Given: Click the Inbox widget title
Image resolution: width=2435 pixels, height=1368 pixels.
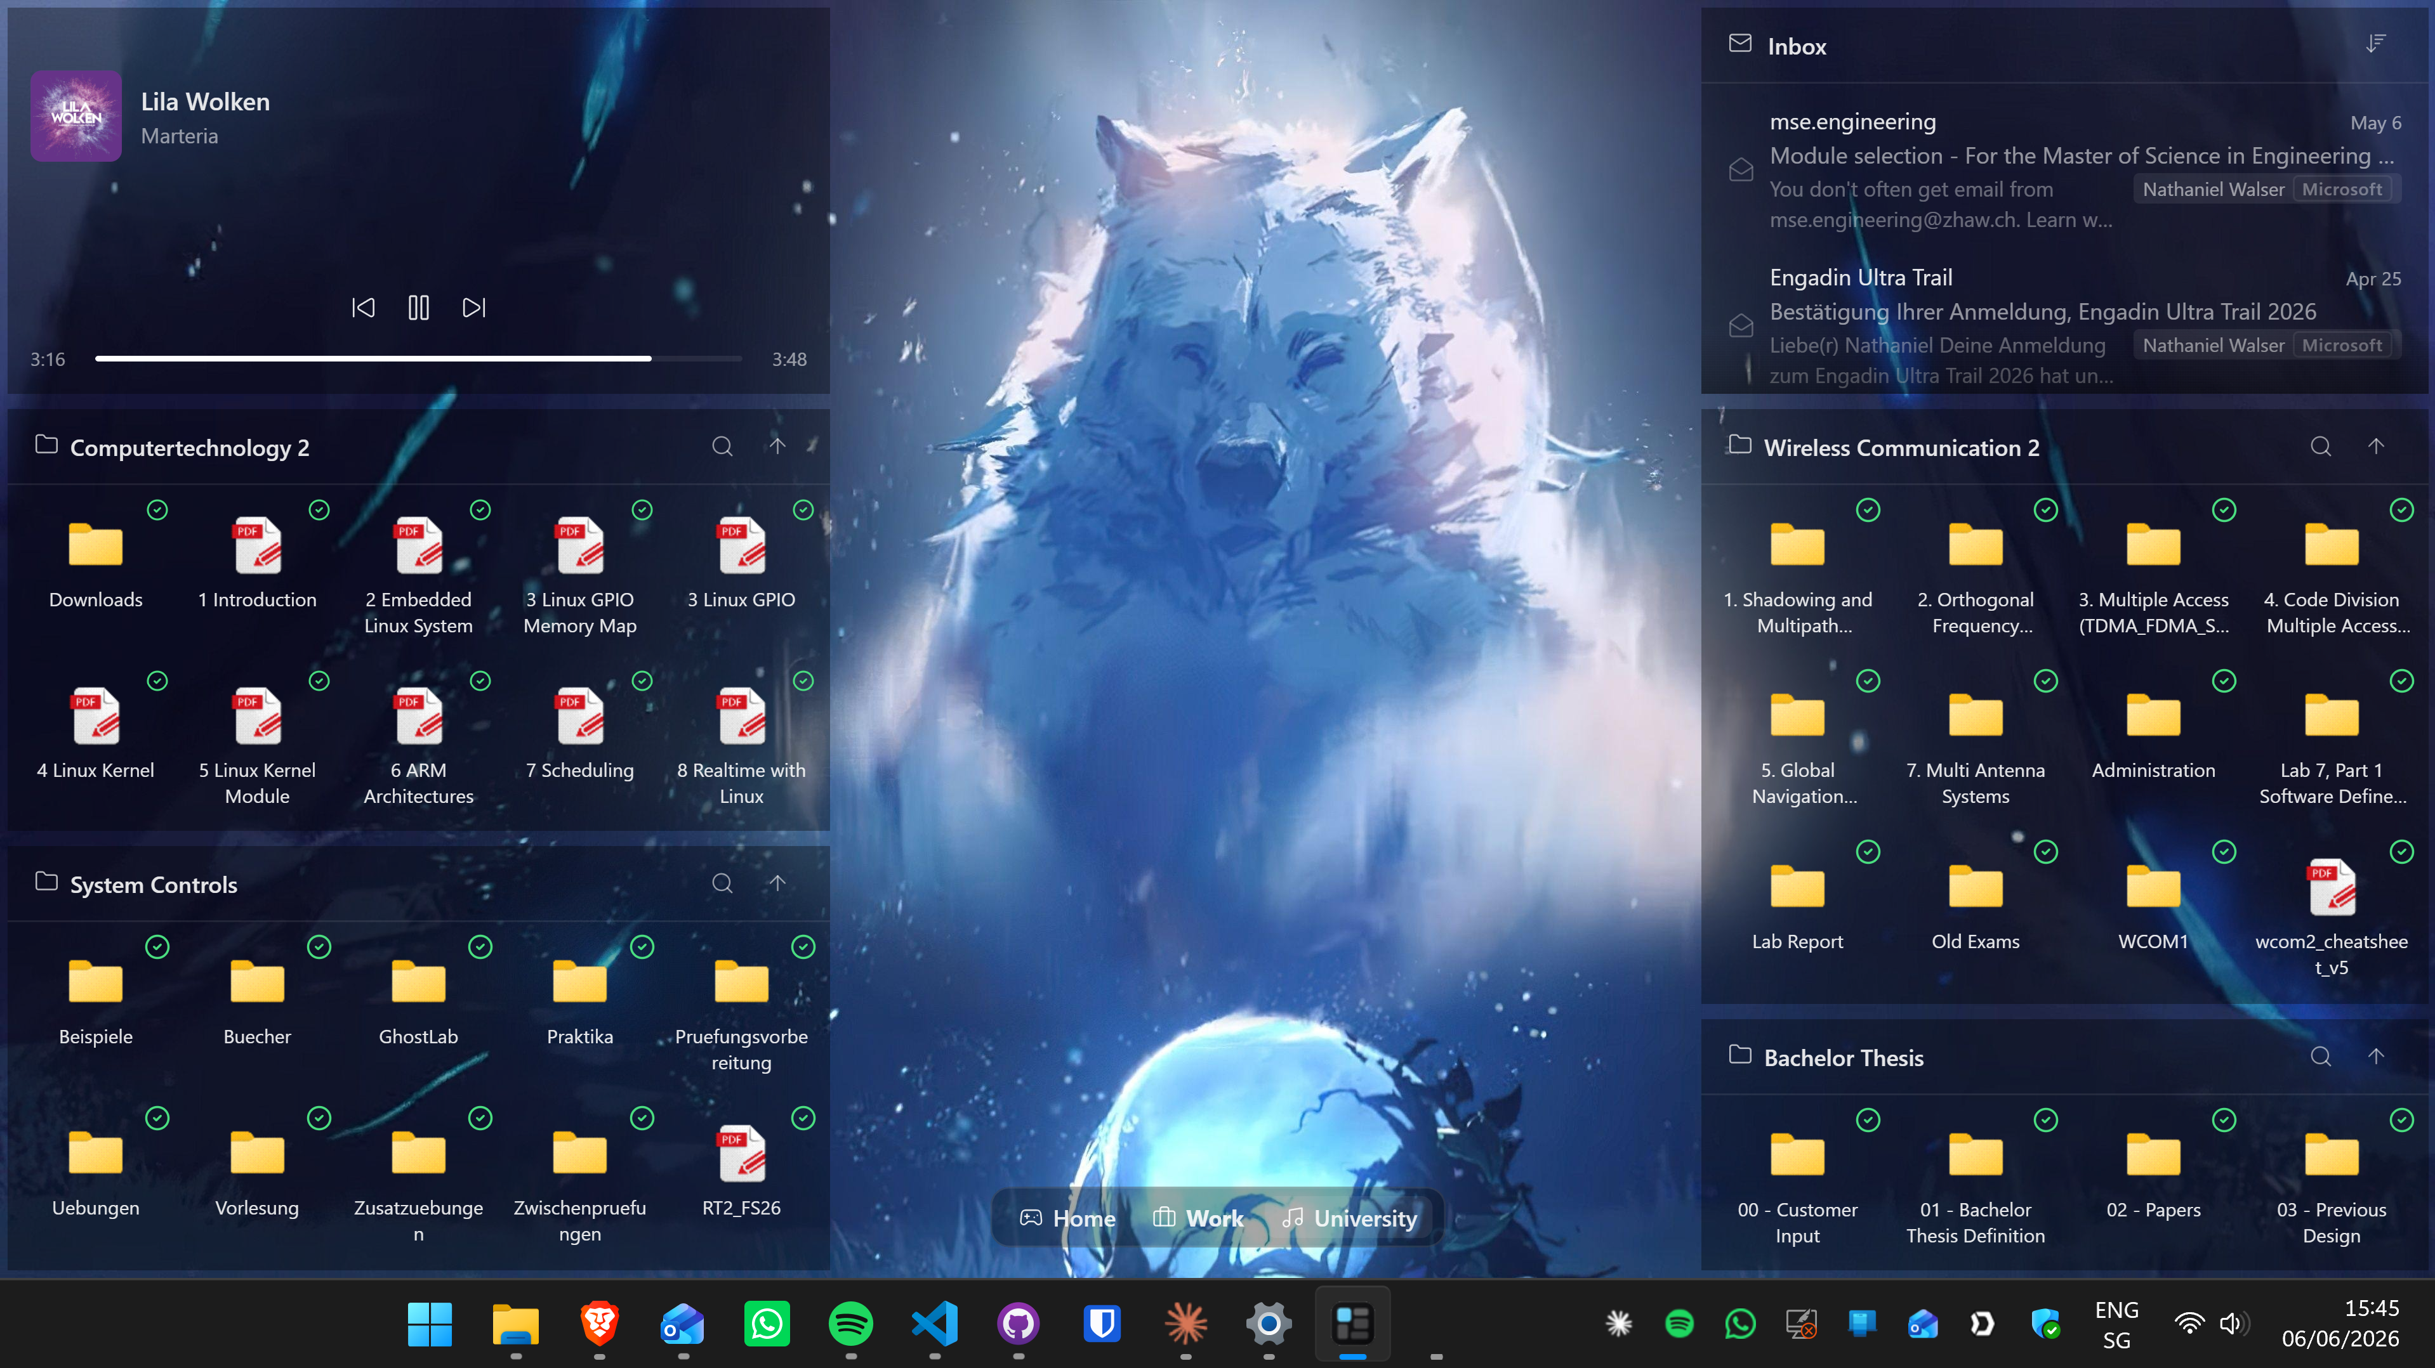Looking at the screenshot, I should click(1796, 46).
